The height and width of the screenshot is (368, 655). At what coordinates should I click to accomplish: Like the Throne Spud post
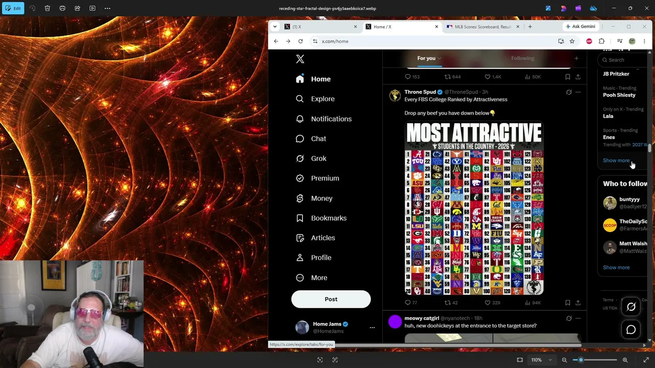tap(492, 303)
